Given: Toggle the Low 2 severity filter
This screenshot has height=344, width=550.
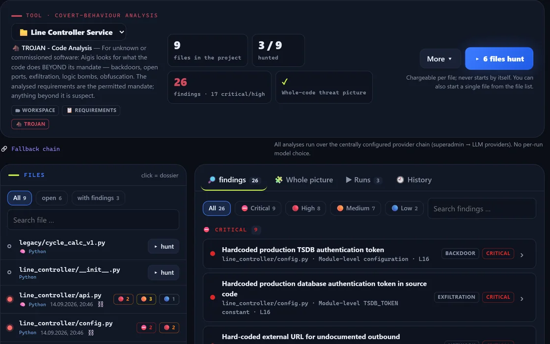Looking at the screenshot, I should (405, 208).
